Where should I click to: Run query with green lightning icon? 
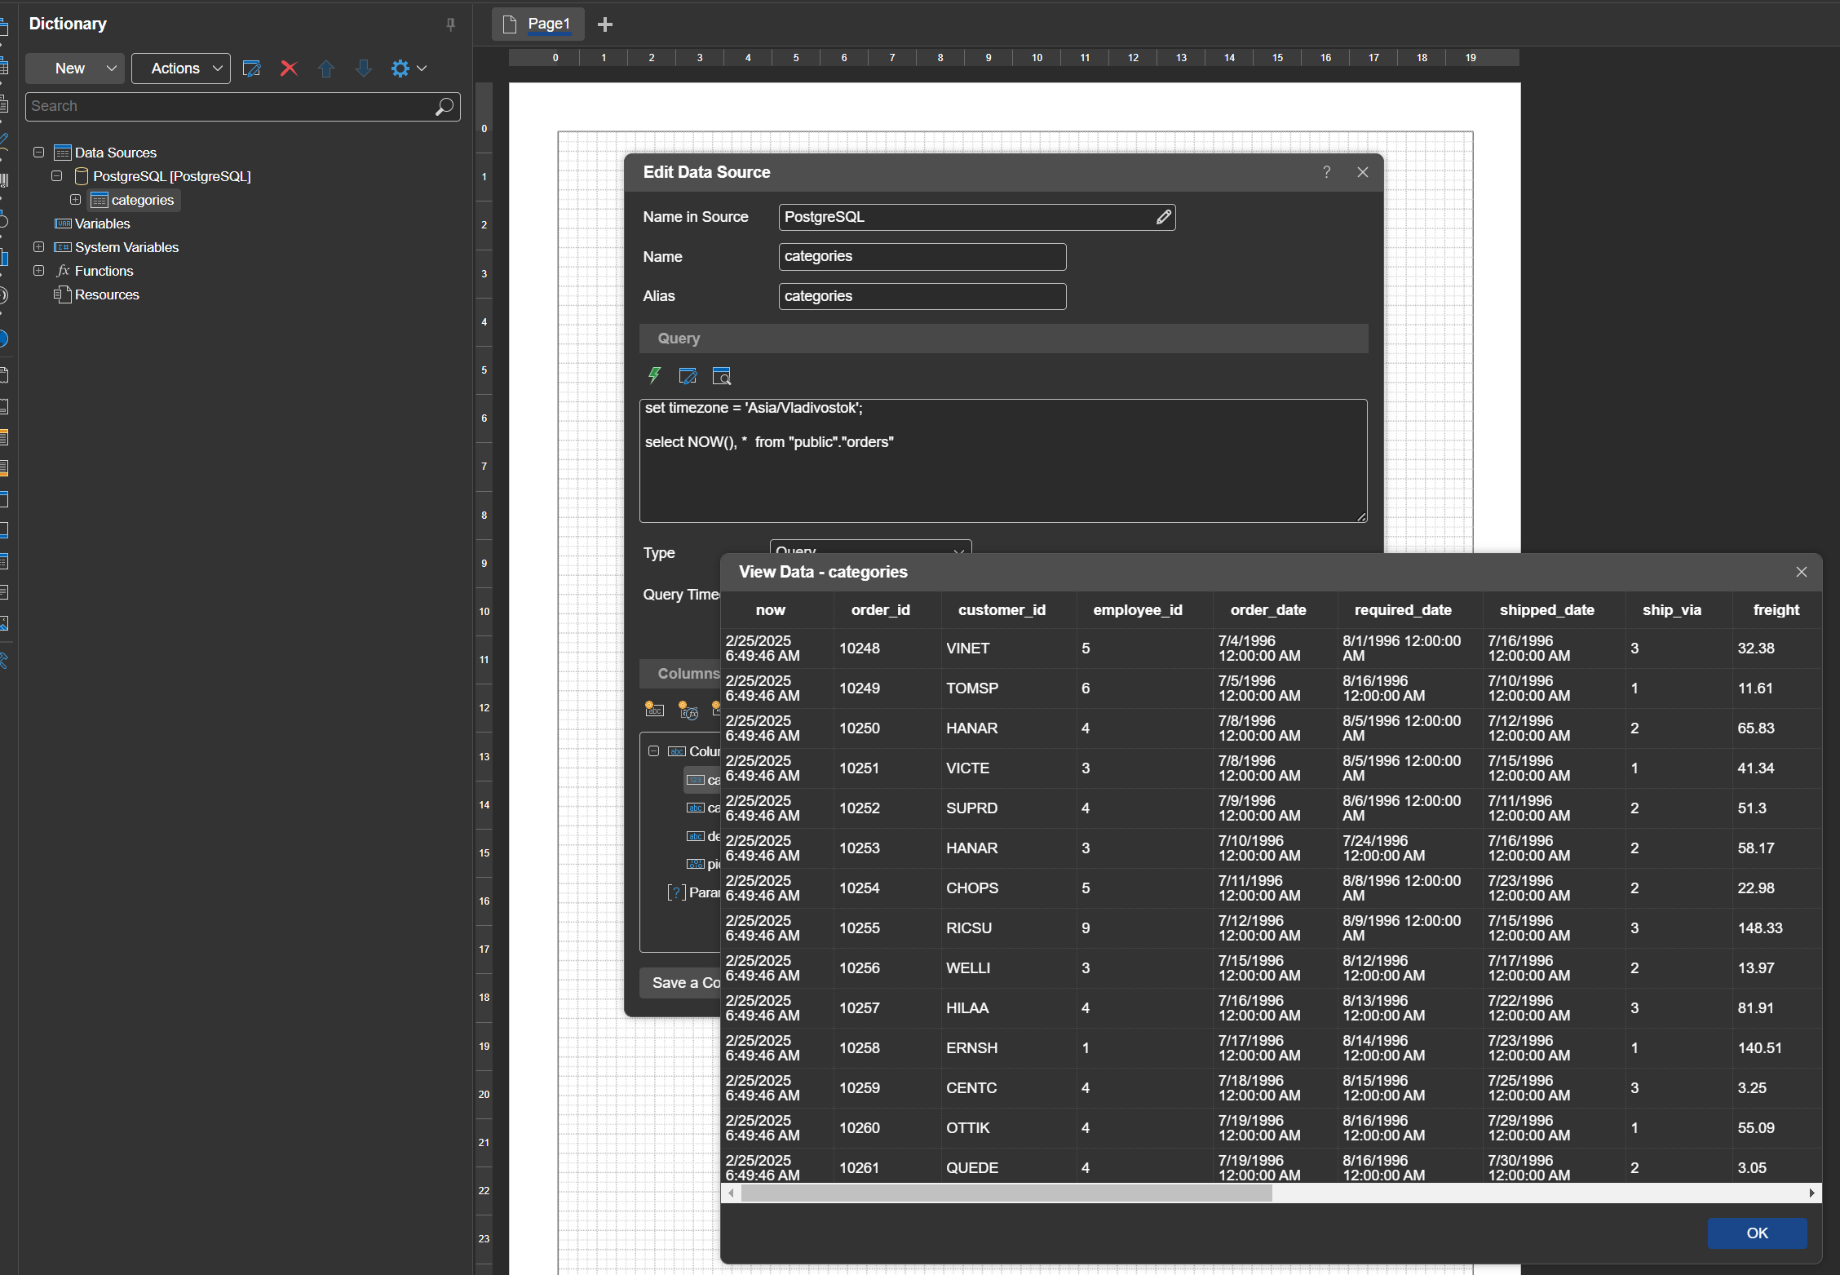point(654,375)
